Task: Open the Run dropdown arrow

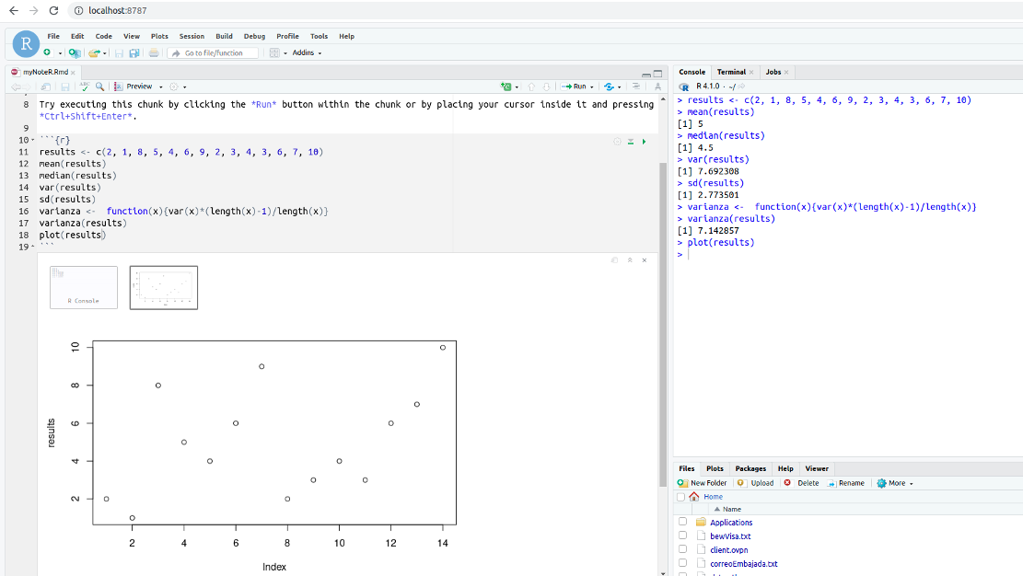Action: 591,85
